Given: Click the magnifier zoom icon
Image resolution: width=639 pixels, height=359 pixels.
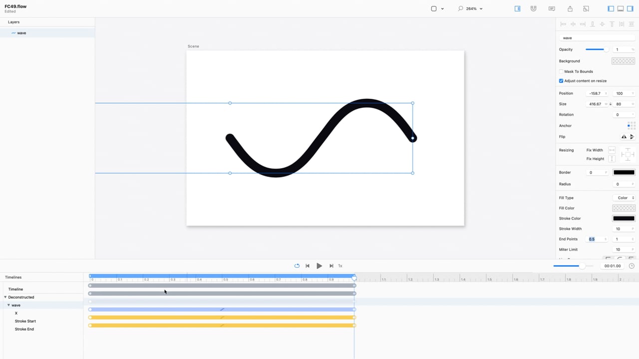Looking at the screenshot, I should [x=460, y=8].
